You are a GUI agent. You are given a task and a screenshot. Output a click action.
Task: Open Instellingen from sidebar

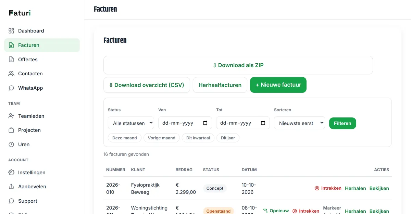coord(42,172)
